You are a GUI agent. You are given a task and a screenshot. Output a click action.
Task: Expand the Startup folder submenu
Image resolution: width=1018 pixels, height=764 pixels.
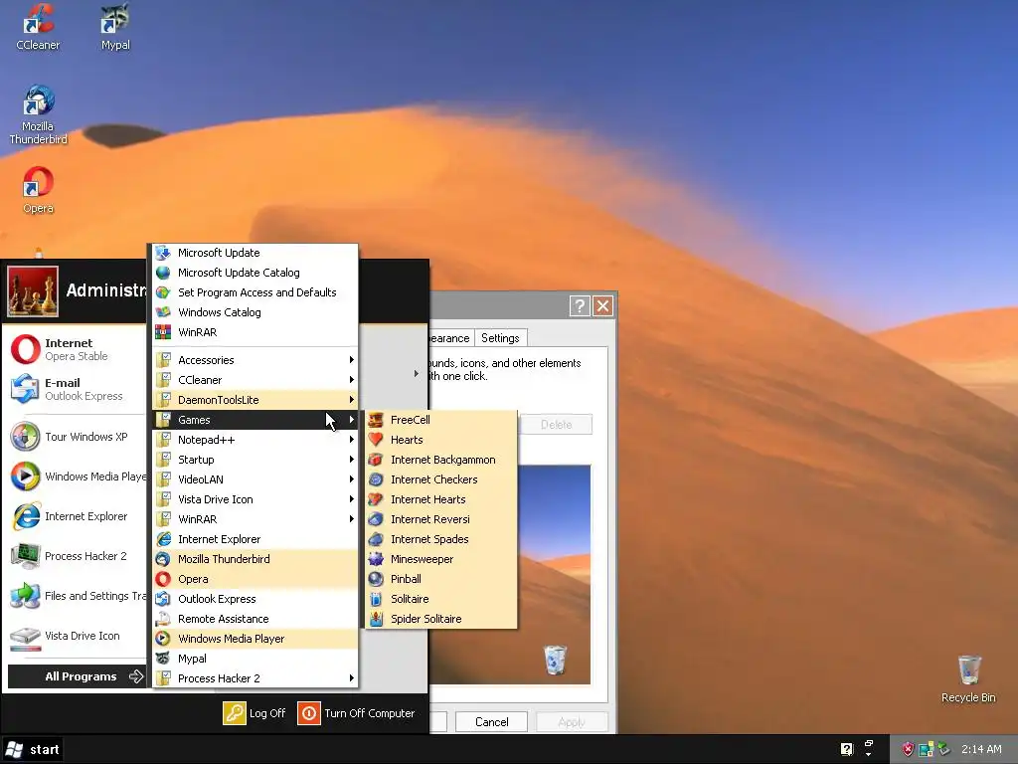[x=255, y=460]
